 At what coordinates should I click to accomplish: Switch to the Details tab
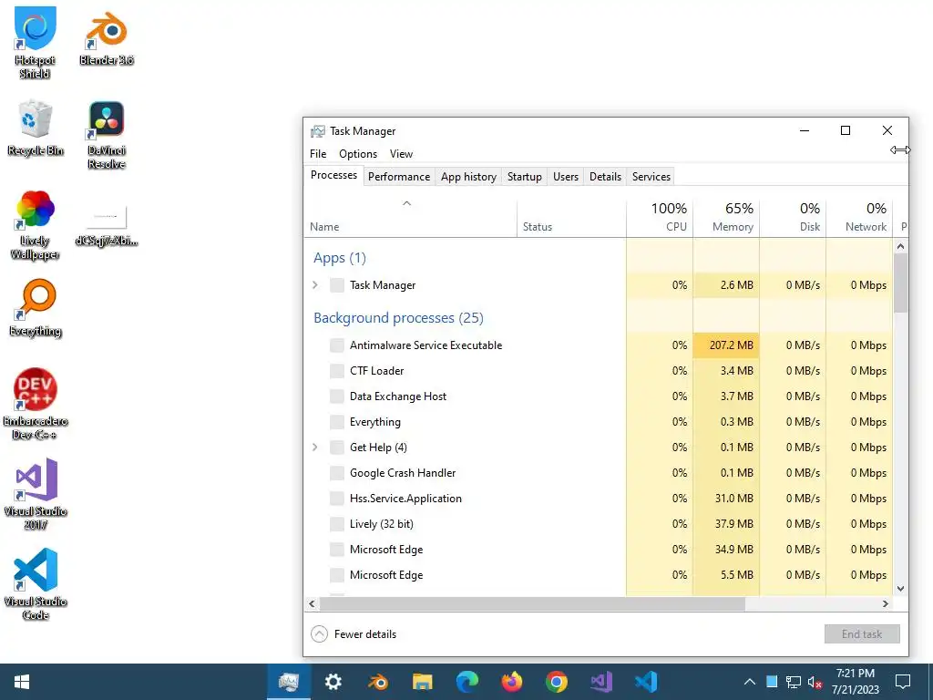[x=605, y=177]
